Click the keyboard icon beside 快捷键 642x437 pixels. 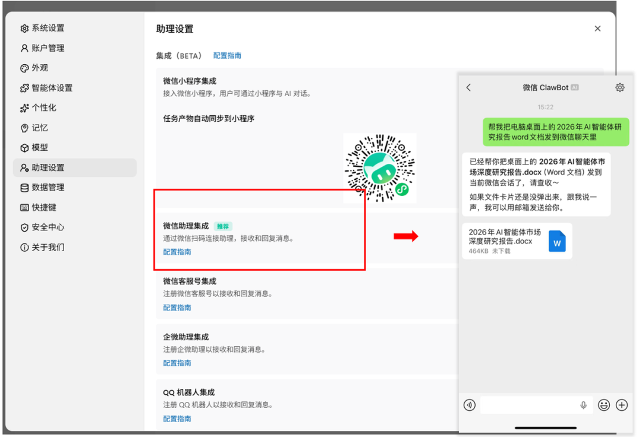click(24, 208)
